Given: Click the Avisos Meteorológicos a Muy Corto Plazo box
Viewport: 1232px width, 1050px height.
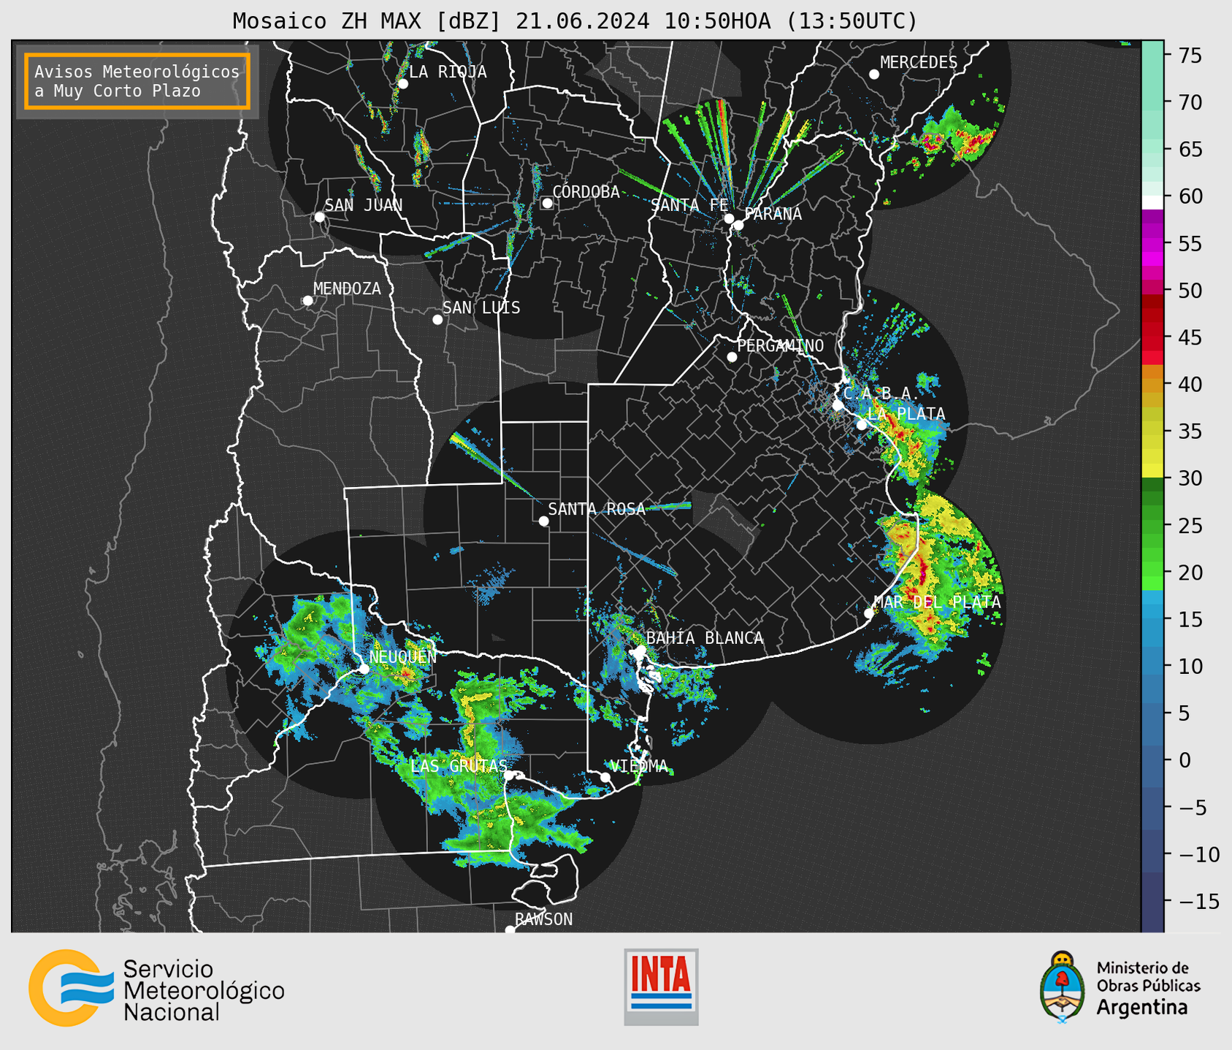Looking at the screenshot, I should [x=137, y=81].
